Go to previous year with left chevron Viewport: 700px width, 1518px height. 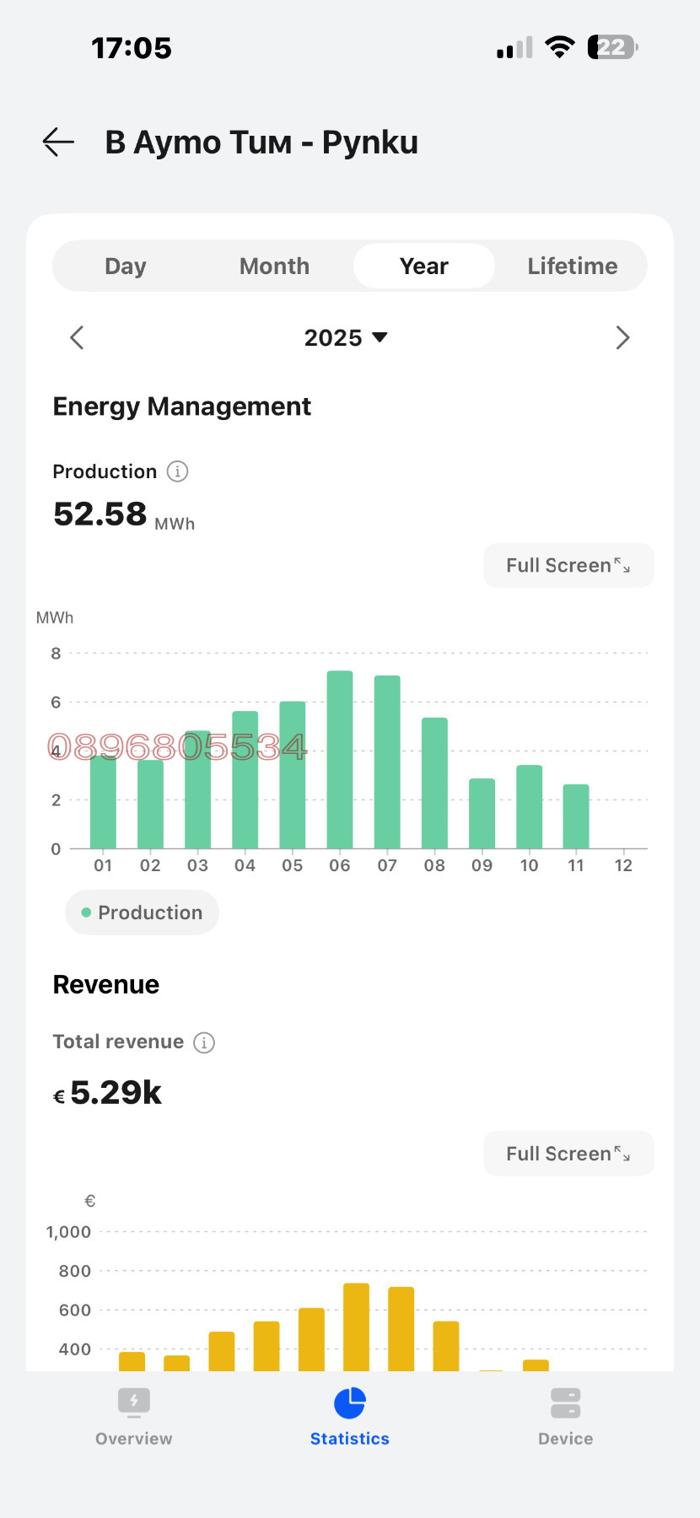click(77, 338)
